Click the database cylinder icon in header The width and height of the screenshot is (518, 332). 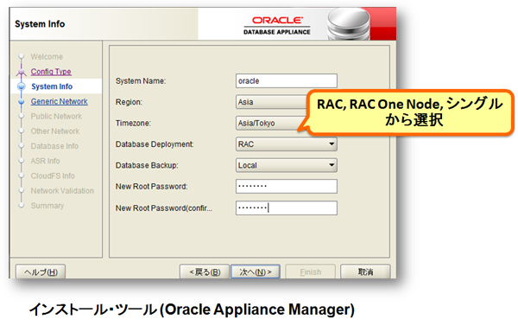pyautogui.click(x=349, y=24)
